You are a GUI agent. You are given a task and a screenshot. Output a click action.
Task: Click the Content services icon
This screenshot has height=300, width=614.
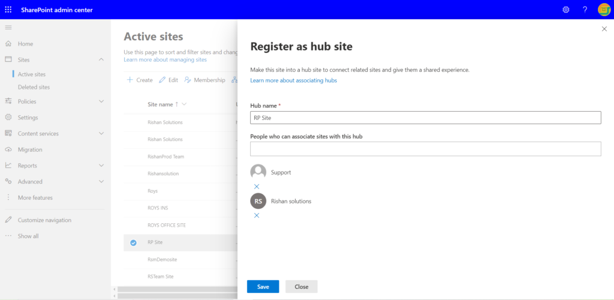click(8, 134)
